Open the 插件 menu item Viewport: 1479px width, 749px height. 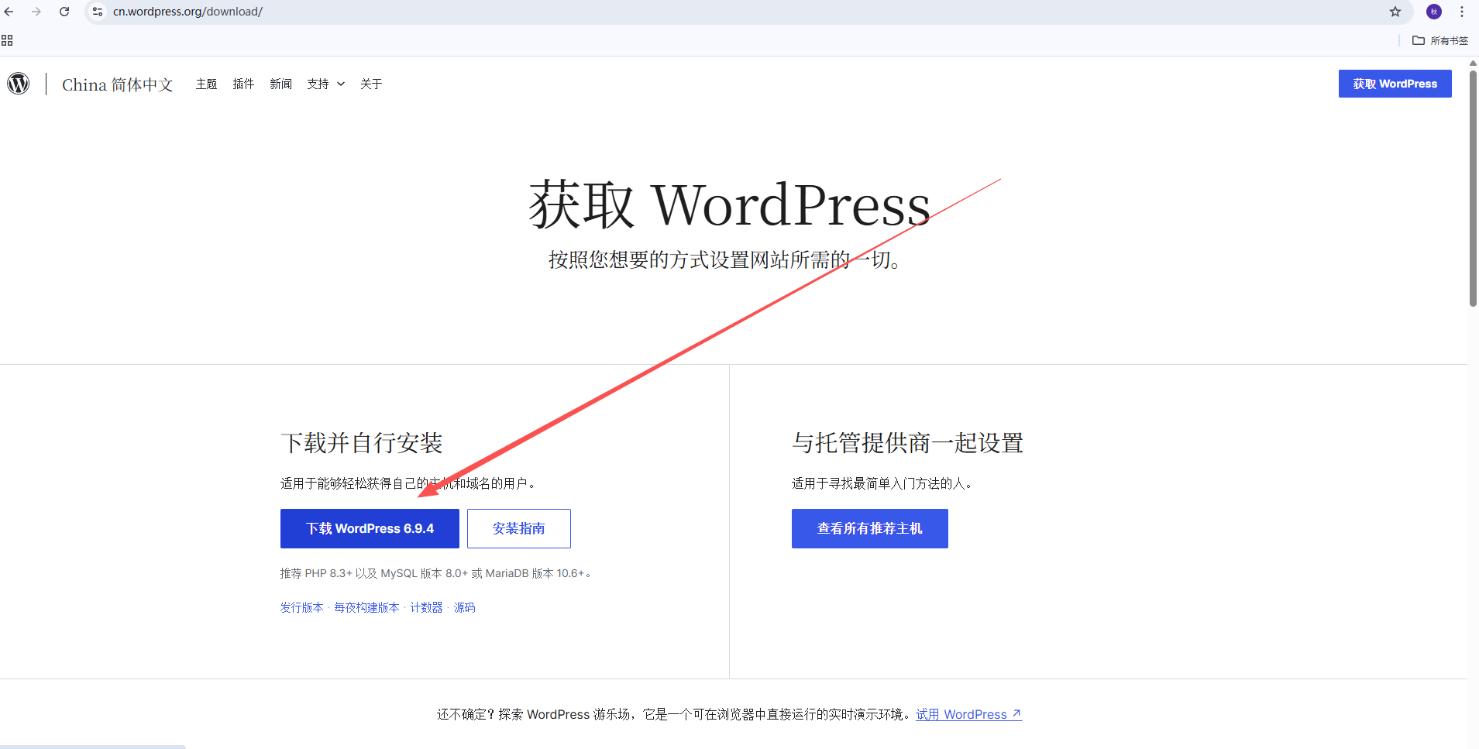click(243, 84)
